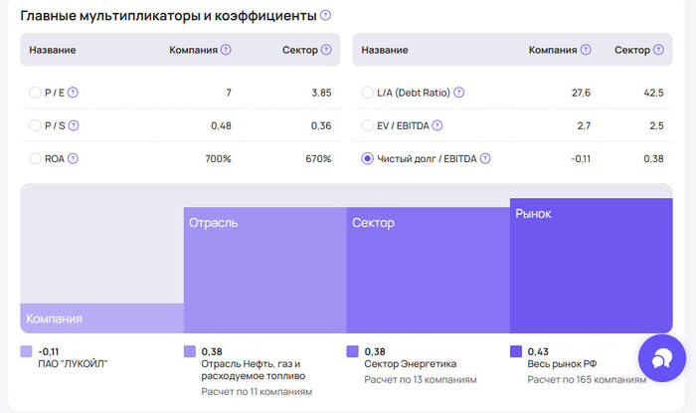Click help icon beside main multipliers heading

[x=326, y=16]
